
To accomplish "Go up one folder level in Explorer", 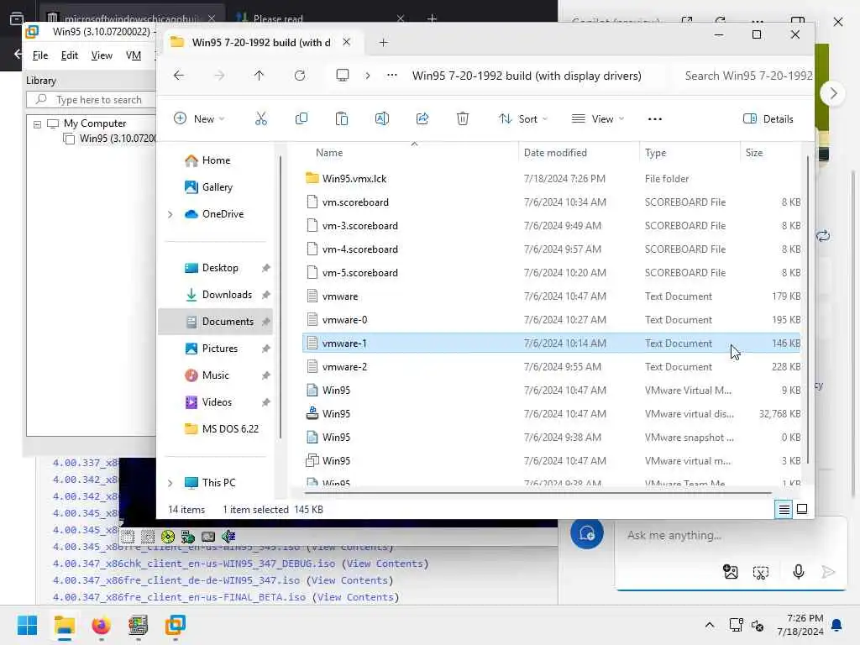I will click(x=259, y=75).
